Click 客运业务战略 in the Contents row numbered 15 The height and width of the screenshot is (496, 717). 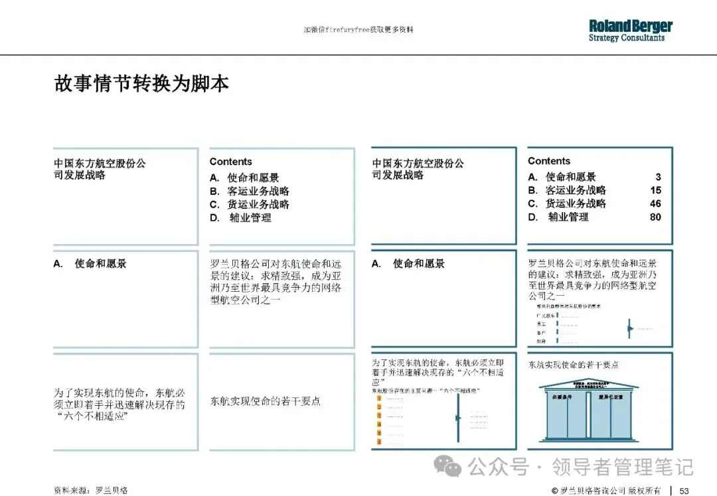click(x=576, y=190)
